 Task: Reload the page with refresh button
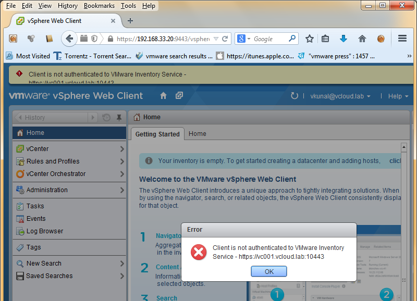225,39
